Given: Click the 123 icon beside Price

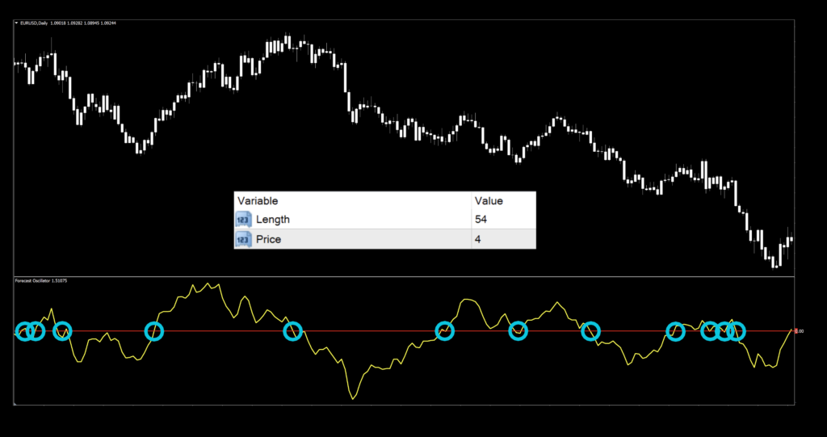Looking at the screenshot, I should click(243, 239).
